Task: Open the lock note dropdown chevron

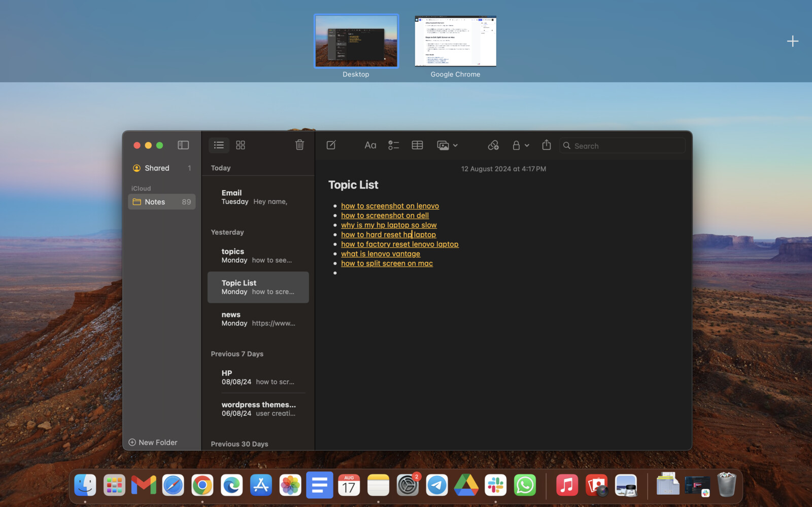Action: (527, 145)
